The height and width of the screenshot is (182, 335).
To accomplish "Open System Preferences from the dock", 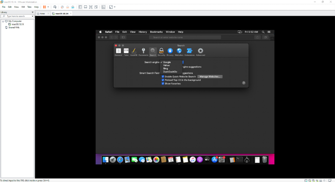I will pos(222,159).
